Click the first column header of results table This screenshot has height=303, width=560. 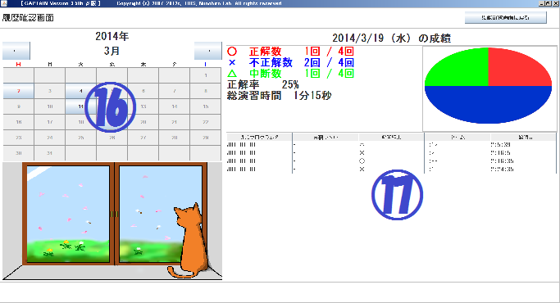[x=259, y=137]
